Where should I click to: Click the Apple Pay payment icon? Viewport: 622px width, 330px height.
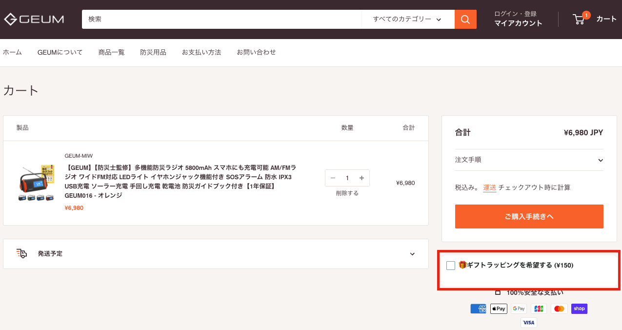499,309
